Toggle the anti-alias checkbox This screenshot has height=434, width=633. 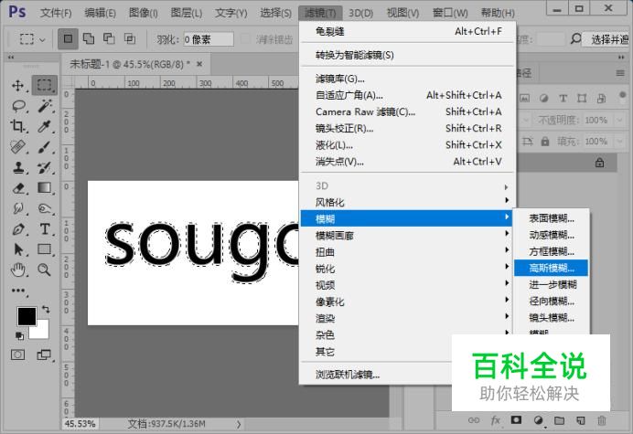245,39
